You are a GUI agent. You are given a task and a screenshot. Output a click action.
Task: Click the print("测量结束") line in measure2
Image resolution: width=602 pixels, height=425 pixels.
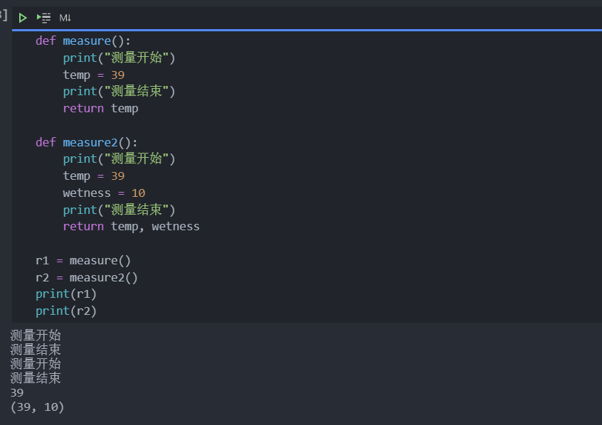[119, 210]
